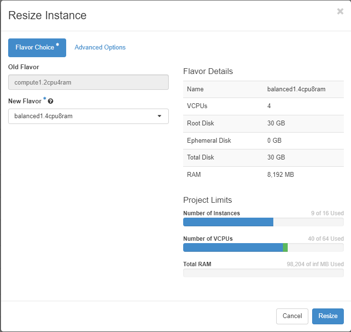The height and width of the screenshot is (332, 351).
Task: Click the green segment of VCPUs bar
Action: coord(285,247)
